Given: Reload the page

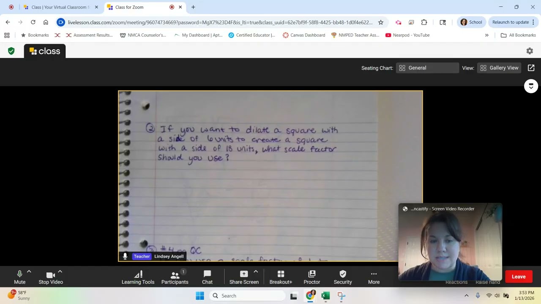Looking at the screenshot, I should pos(33,22).
